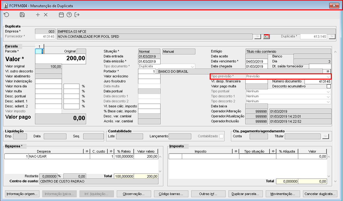Click the Valor mora dia amount field
343x201 pixels.
(x=49, y=86)
